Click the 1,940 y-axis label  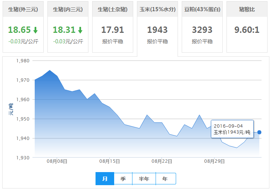[x=23, y=138]
